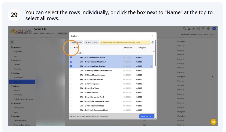Click the plus add icon in header
Image resolution: width=226 pixels, height=132 pixels.
[x=194, y=29]
